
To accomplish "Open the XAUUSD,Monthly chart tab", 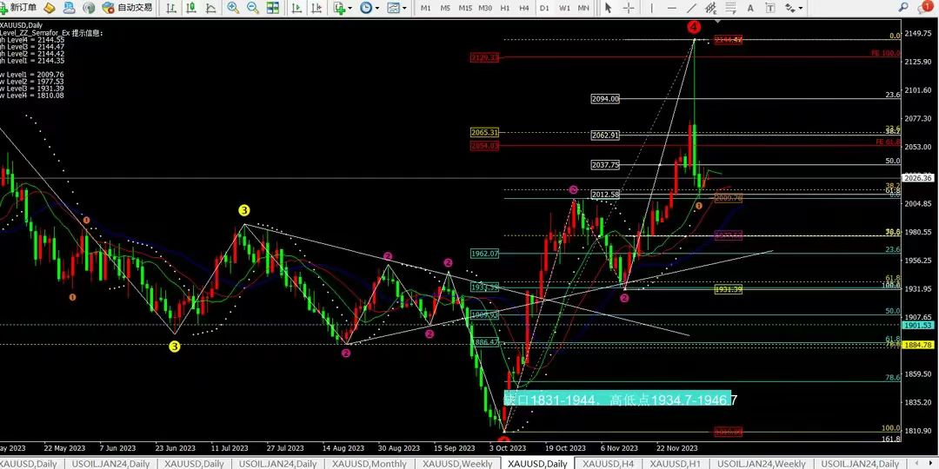I will pyautogui.click(x=369, y=464).
